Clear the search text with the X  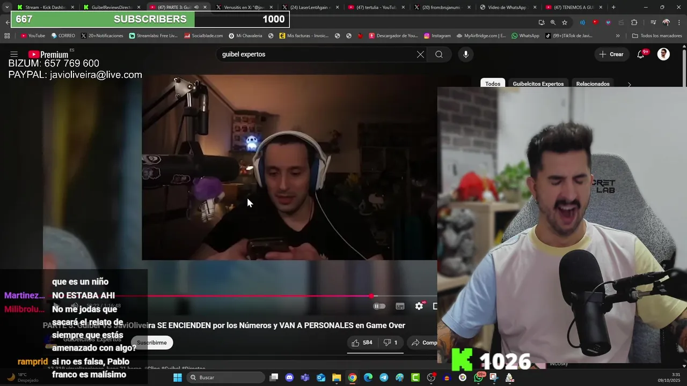pos(420,54)
